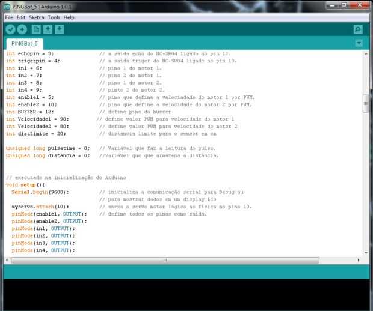Click the black console output area
Viewport: 373px width, 311px height.
click(186, 295)
